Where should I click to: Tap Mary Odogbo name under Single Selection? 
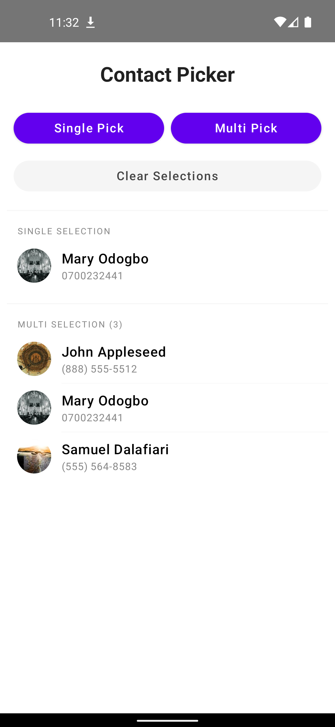point(105,259)
